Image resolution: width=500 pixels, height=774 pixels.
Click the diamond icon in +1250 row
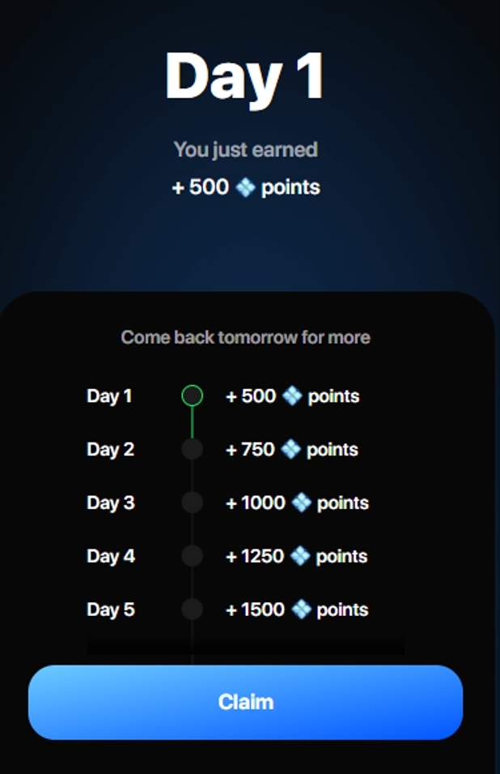coord(300,556)
